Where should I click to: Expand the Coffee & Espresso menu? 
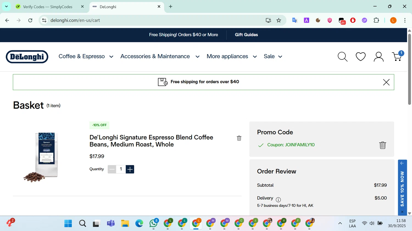[x=86, y=56]
